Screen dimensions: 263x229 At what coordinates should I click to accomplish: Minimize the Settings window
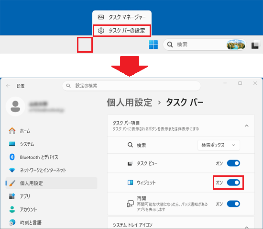pos(225,83)
